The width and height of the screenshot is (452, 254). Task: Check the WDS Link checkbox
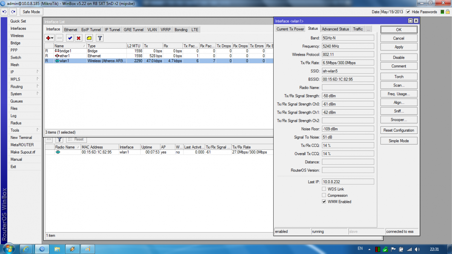coord(324,189)
